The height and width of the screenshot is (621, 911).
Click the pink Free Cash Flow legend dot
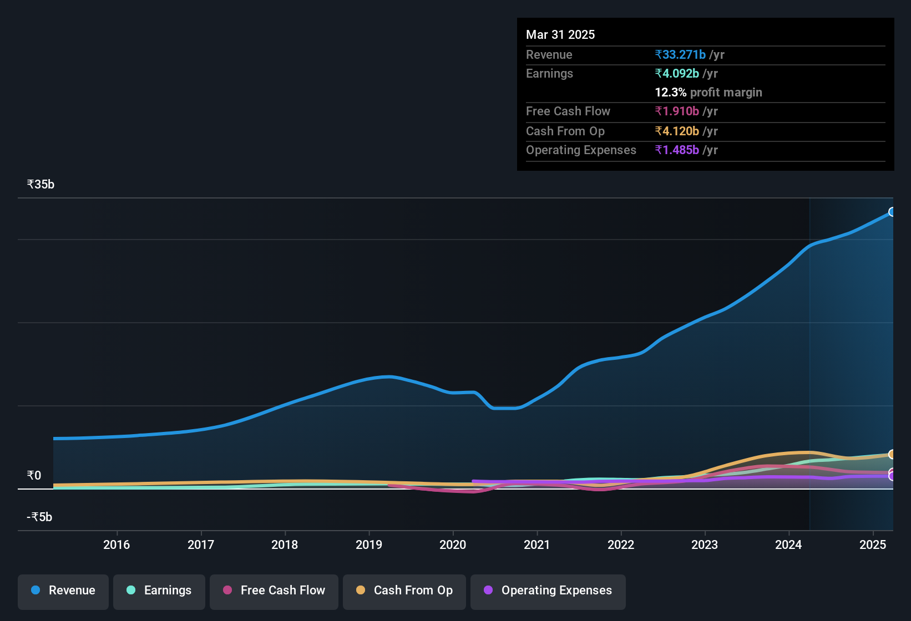[x=227, y=591]
